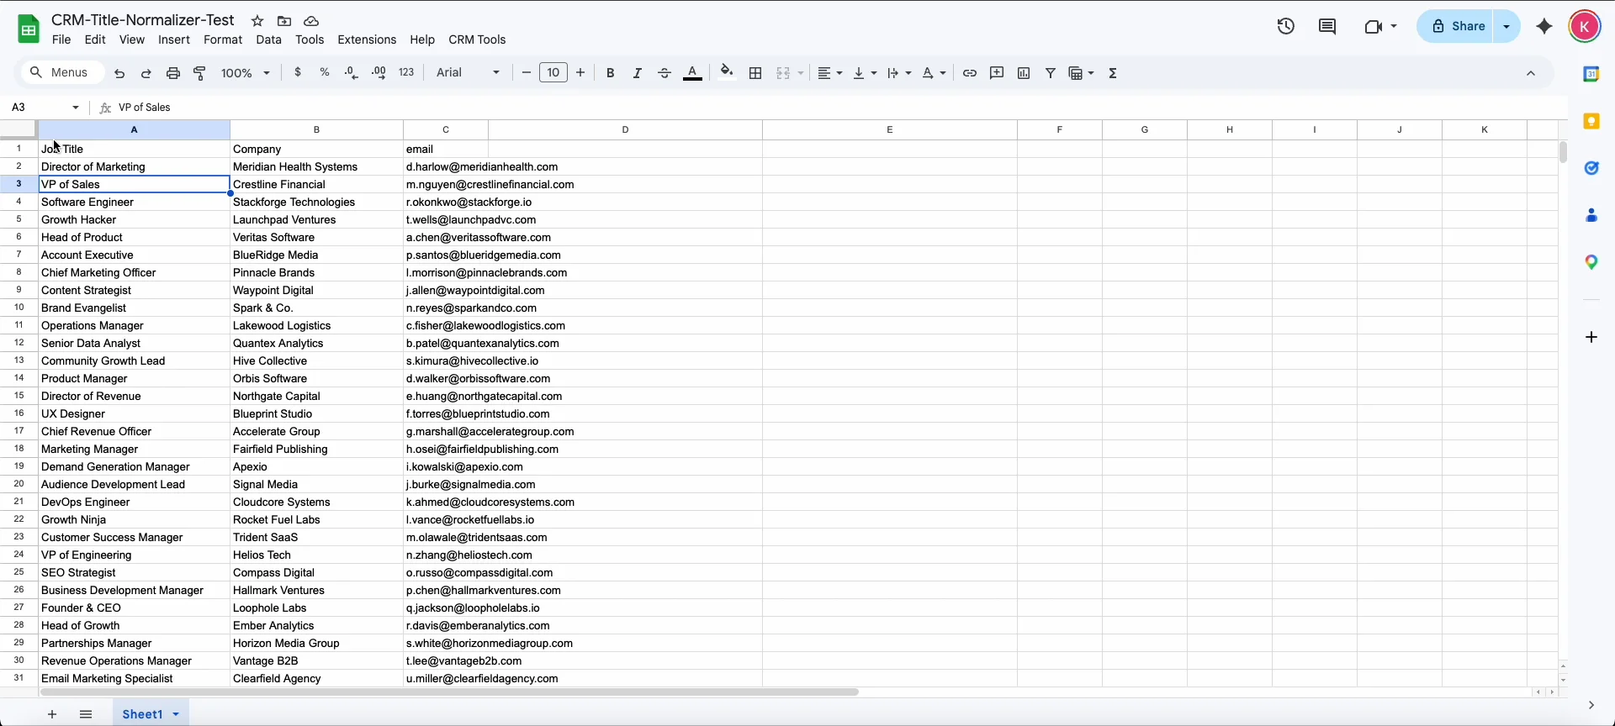Image resolution: width=1615 pixels, height=726 pixels.
Task: Open the Format menu
Action: tap(223, 39)
